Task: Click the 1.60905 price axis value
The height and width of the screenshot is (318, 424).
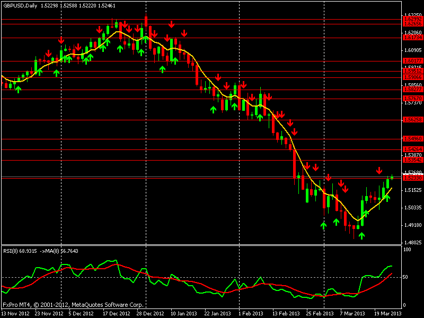Action: (x=413, y=50)
